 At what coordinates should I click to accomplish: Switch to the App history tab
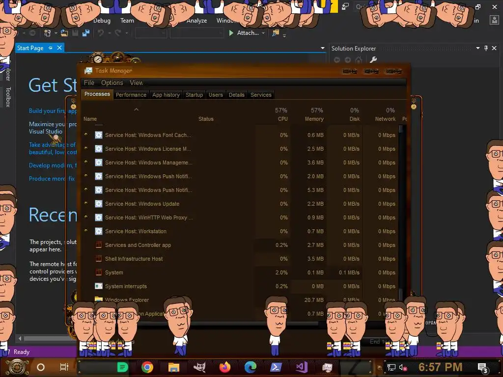166,95
